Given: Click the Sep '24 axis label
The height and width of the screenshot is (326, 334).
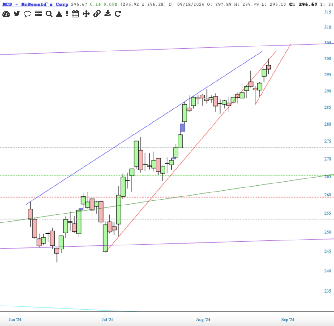Looking at the screenshot, I should coord(288,319).
